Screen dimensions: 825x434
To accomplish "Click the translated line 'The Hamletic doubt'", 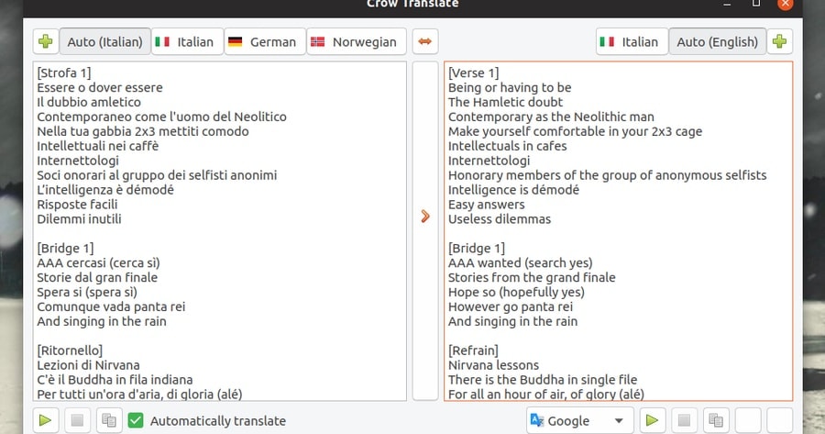I will point(505,102).
